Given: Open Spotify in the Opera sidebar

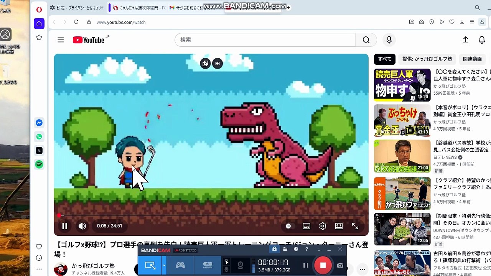Looking at the screenshot, I should [39, 164].
